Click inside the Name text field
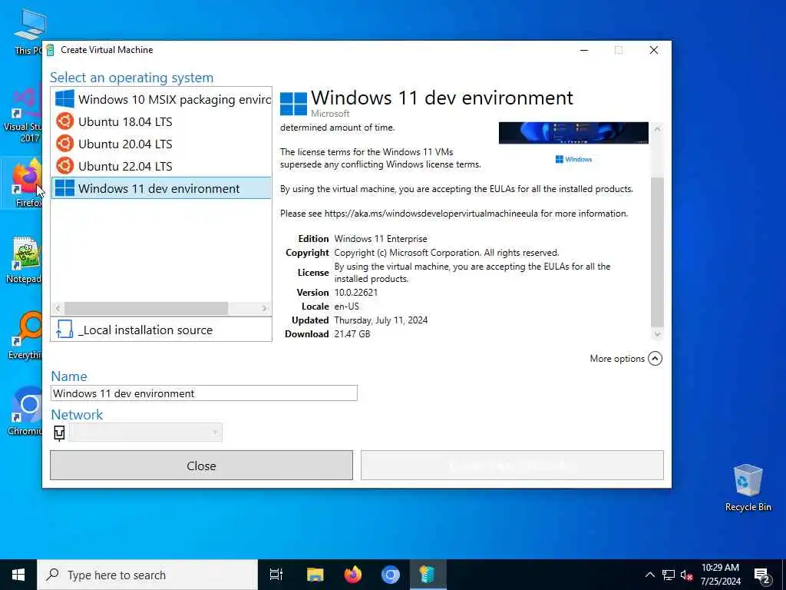The height and width of the screenshot is (590, 786). 204,393
